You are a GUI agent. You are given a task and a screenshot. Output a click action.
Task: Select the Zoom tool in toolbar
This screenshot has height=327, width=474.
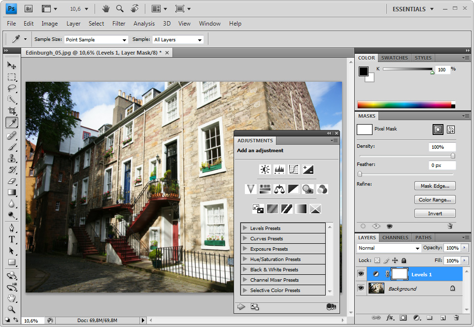tap(12, 309)
